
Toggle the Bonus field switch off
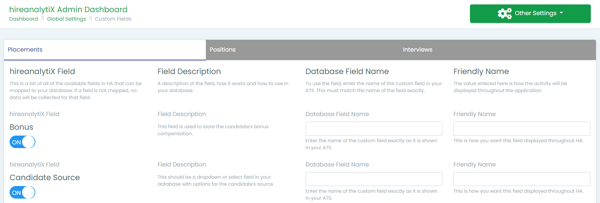pos(22,142)
